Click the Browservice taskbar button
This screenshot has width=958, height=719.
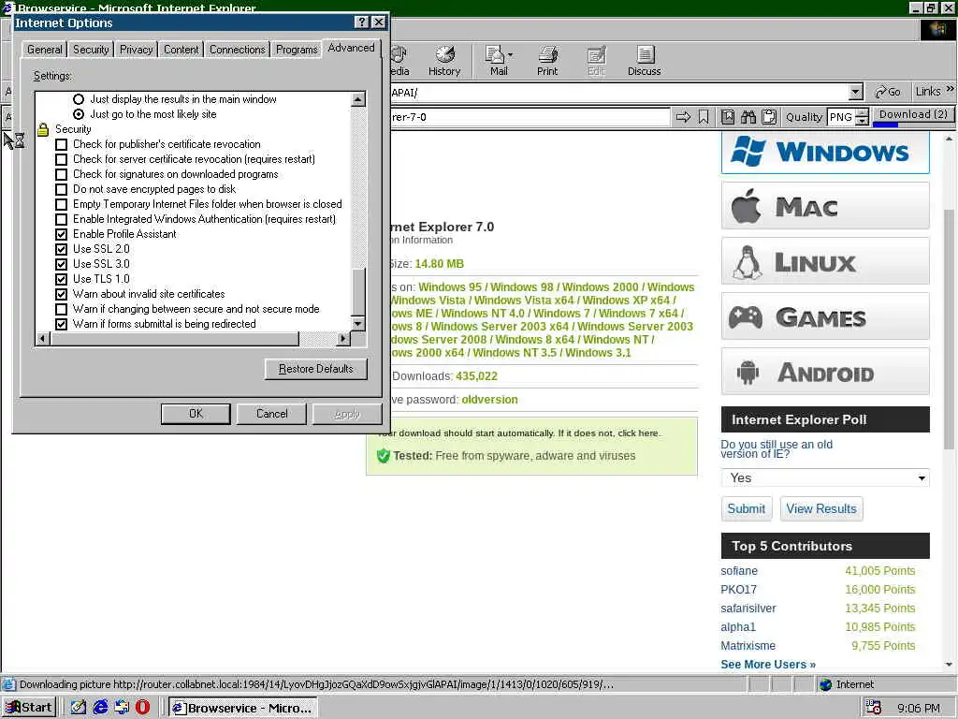[x=242, y=708]
